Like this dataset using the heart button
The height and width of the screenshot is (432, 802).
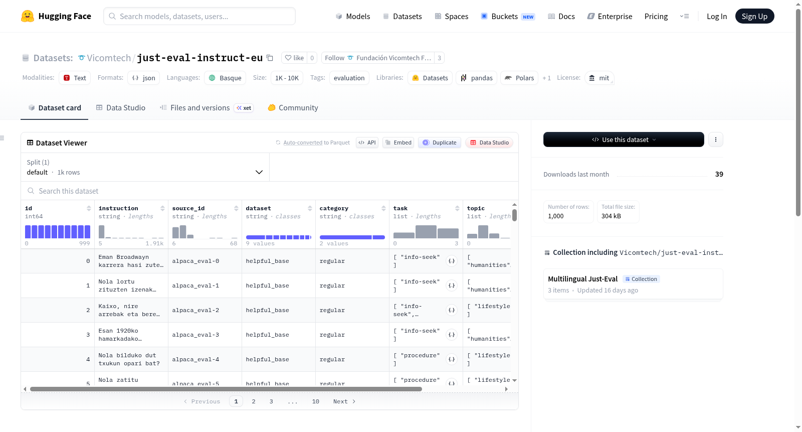[x=294, y=58]
